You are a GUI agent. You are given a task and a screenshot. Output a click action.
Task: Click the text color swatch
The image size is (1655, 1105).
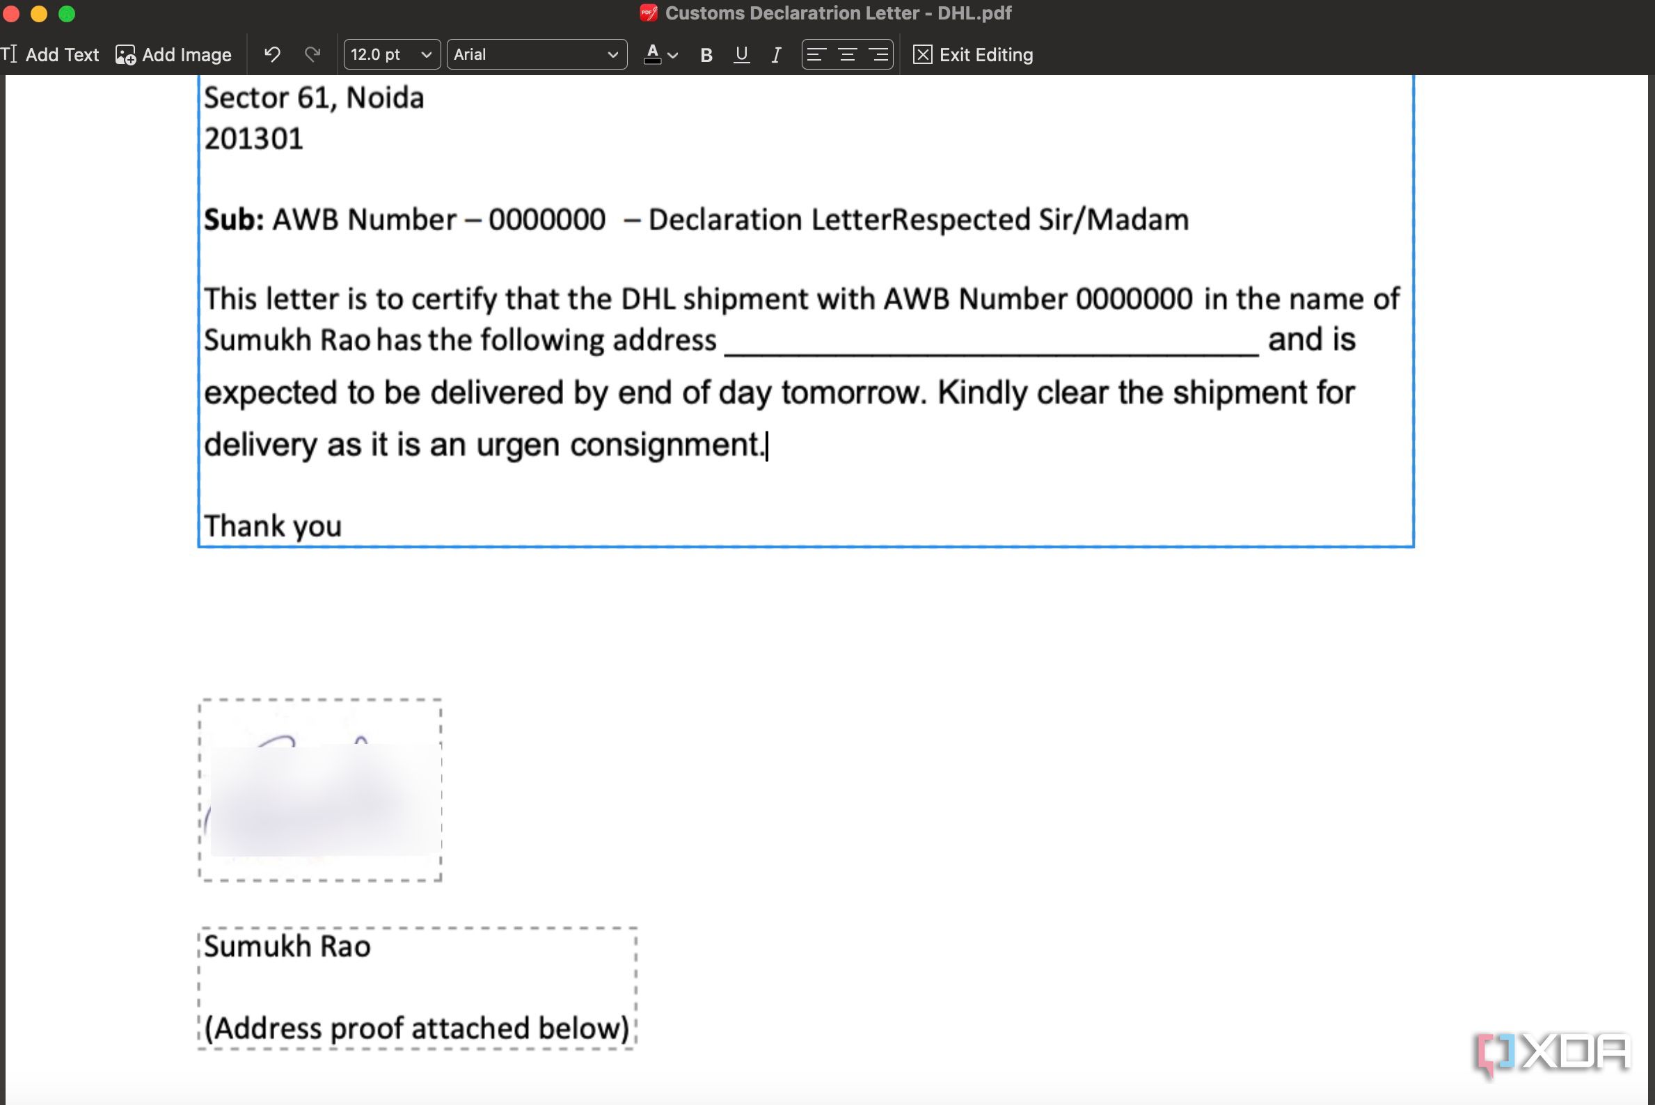tap(653, 54)
